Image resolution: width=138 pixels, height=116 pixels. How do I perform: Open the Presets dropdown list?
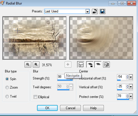[87, 12]
